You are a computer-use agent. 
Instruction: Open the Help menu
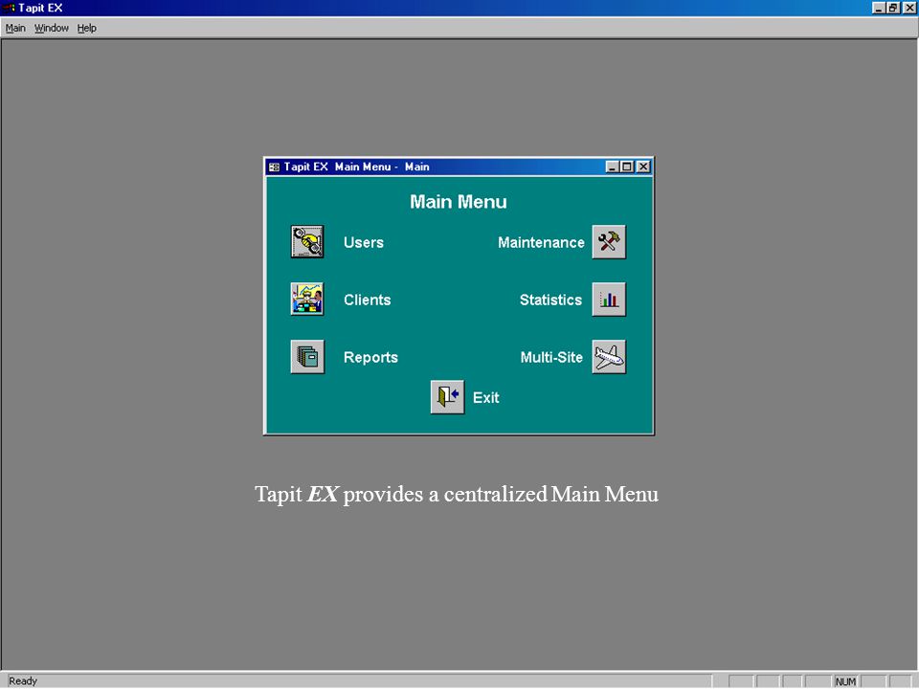87,28
